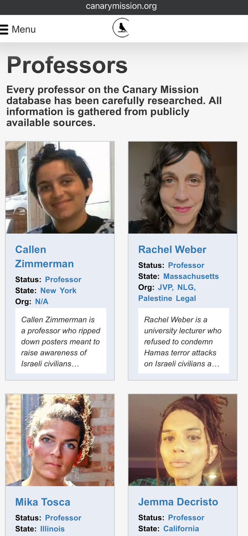This screenshot has height=536, width=248.
Task: Click the canary bird logo
Action: click(121, 28)
